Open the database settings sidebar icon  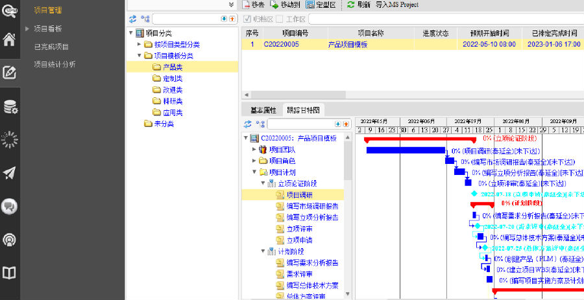coord(9,106)
